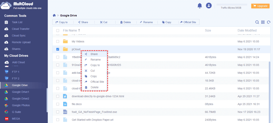
Task: Open MEGA in the sidebar
Action: click(16, 119)
